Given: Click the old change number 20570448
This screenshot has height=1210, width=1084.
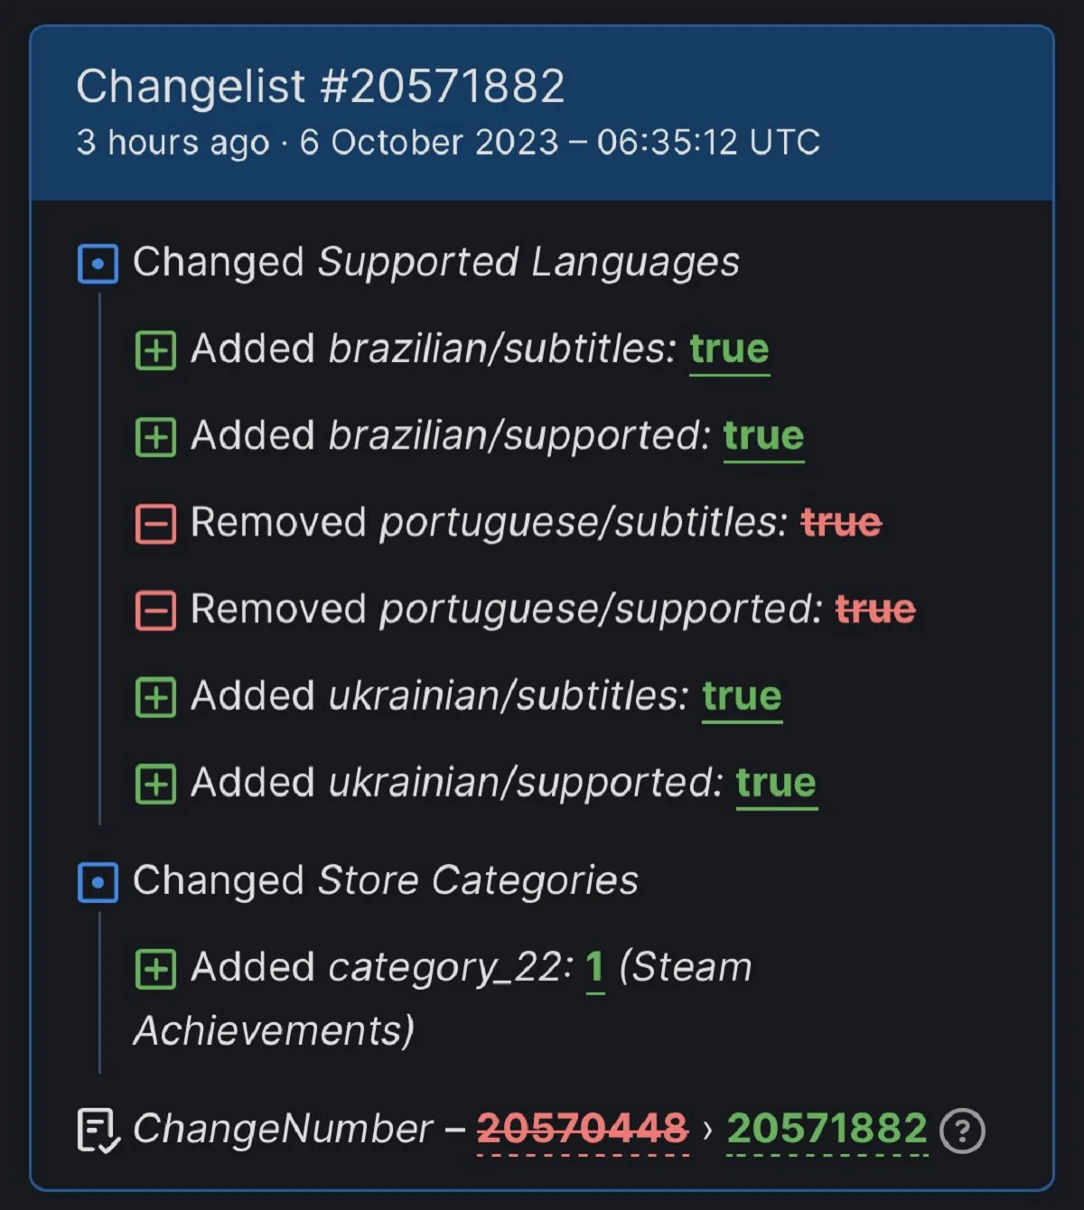Looking at the screenshot, I should pos(583,1129).
